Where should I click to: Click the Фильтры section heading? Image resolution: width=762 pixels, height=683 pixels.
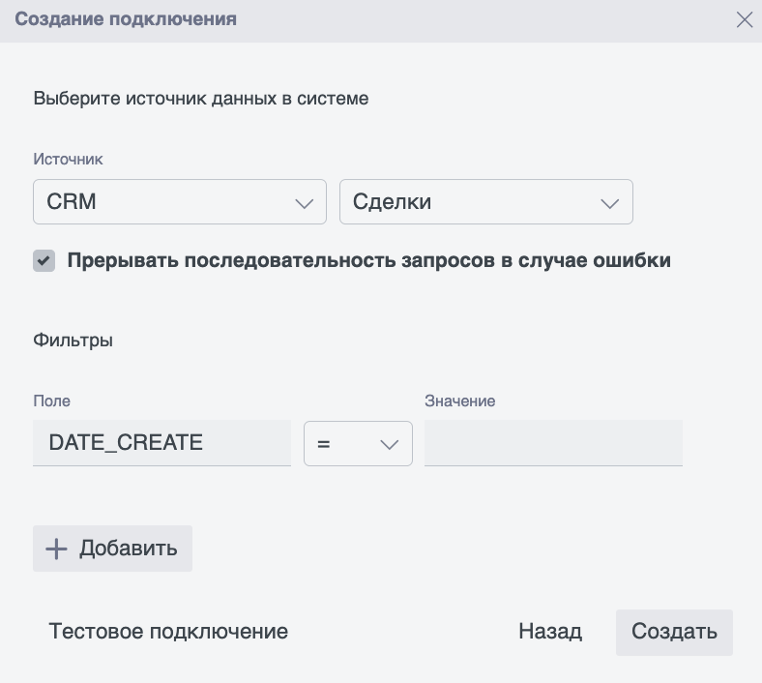click(x=73, y=341)
